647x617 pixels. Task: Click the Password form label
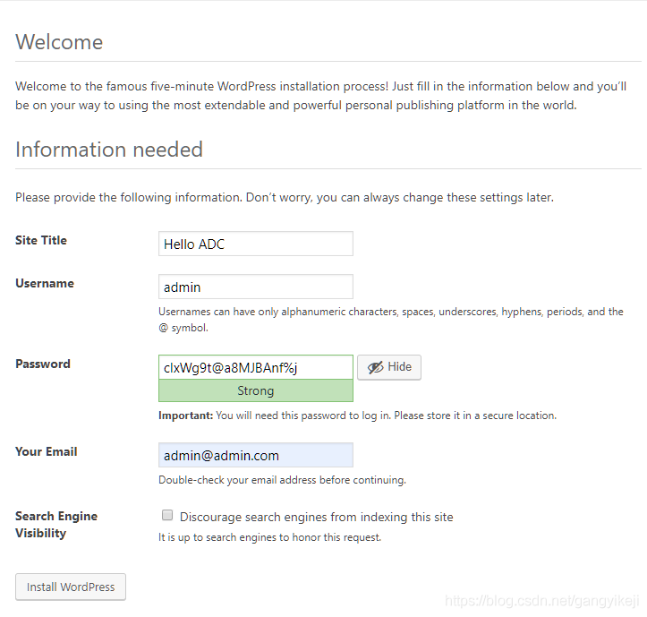pos(43,364)
